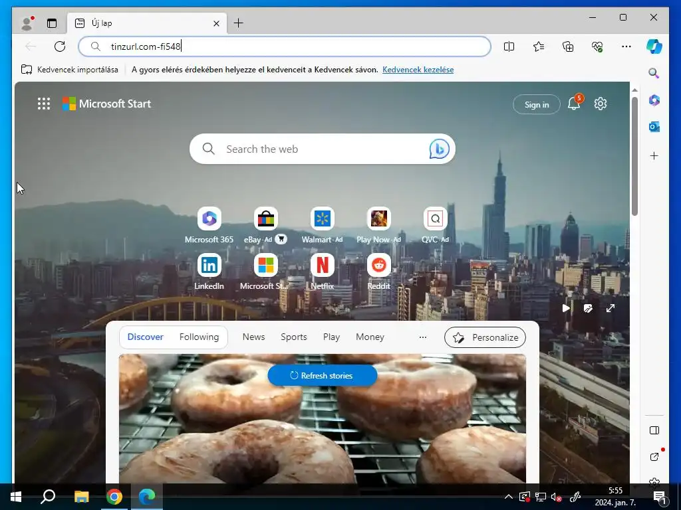This screenshot has height=510, width=681.
Task: Open the page settings gear icon
Action: click(x=601, y=104)
